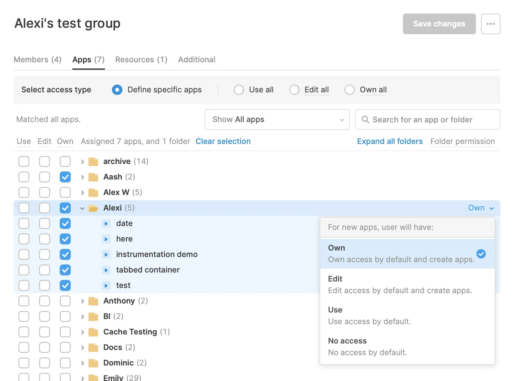514x381 pixels.
Task: Expand the Anthony folder chevron
Action: pyautogui.click(x=82, y=301)
